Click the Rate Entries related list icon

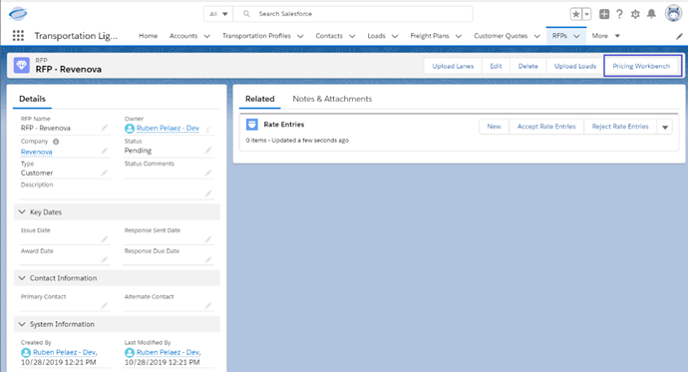click(252, 125)
